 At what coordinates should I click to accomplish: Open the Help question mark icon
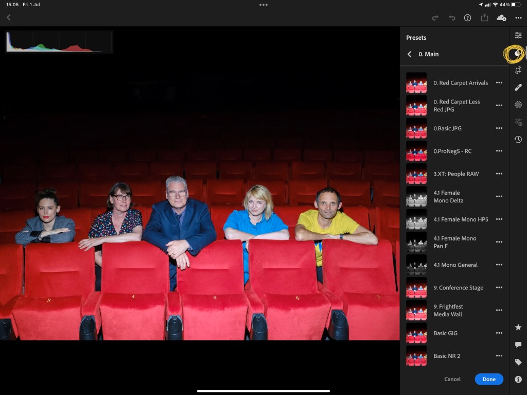tap(467, 18)
